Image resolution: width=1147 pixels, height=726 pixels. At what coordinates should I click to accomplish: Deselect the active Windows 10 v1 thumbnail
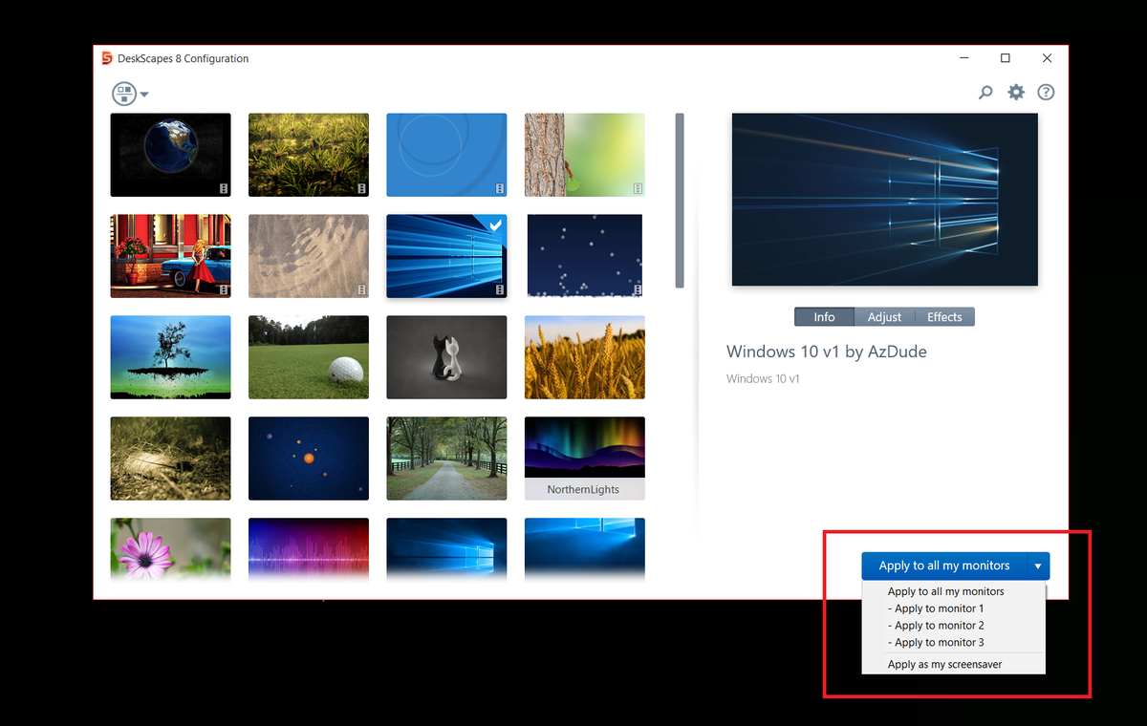point(445,255)
